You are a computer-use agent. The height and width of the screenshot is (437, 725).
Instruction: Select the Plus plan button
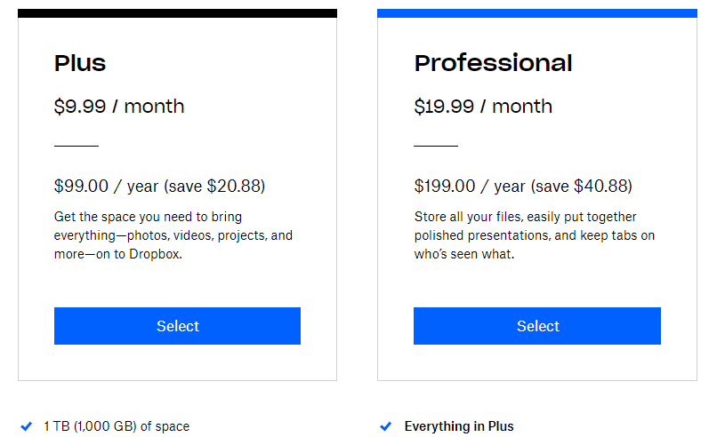point(177,326)
